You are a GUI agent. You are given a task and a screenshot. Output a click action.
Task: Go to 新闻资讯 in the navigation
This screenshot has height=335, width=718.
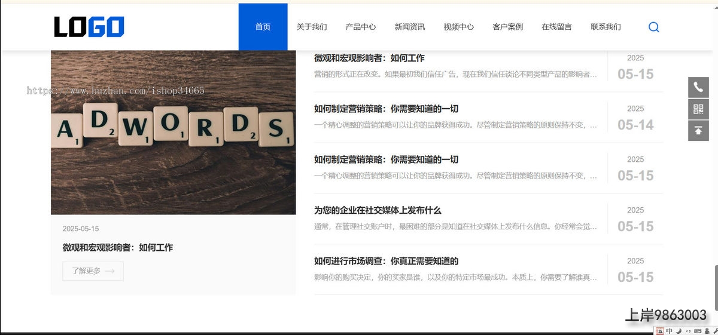point(410,27)
